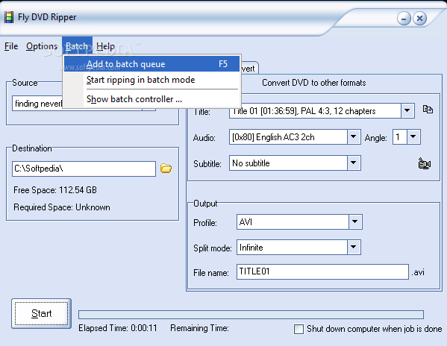Open the destination folder browse icon
Viewport: 447px width, 346px height.
(x=166, y=169)
